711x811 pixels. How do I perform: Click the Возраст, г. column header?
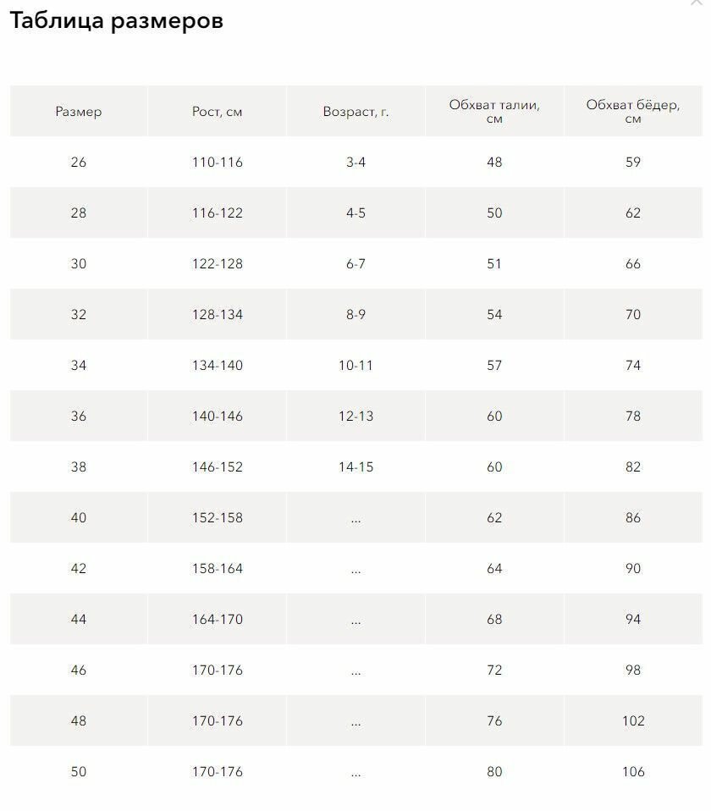355,111
